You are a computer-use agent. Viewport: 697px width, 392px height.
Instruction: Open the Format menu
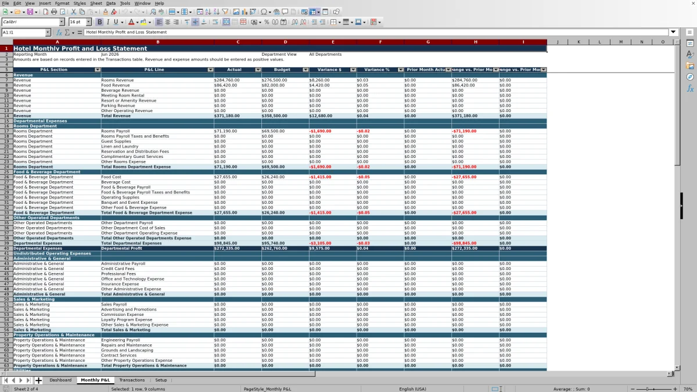click(62, 3)
